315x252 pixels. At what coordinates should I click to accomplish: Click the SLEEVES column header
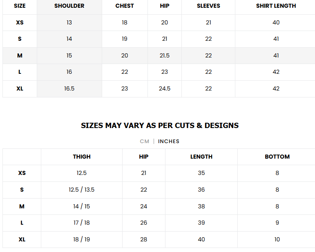208,6
